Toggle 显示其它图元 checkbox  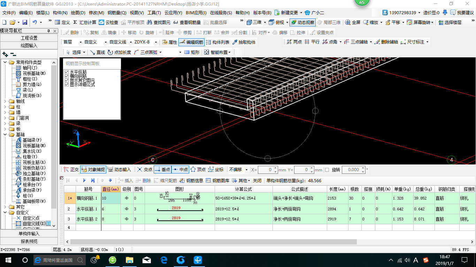click(x=67, y=80)
